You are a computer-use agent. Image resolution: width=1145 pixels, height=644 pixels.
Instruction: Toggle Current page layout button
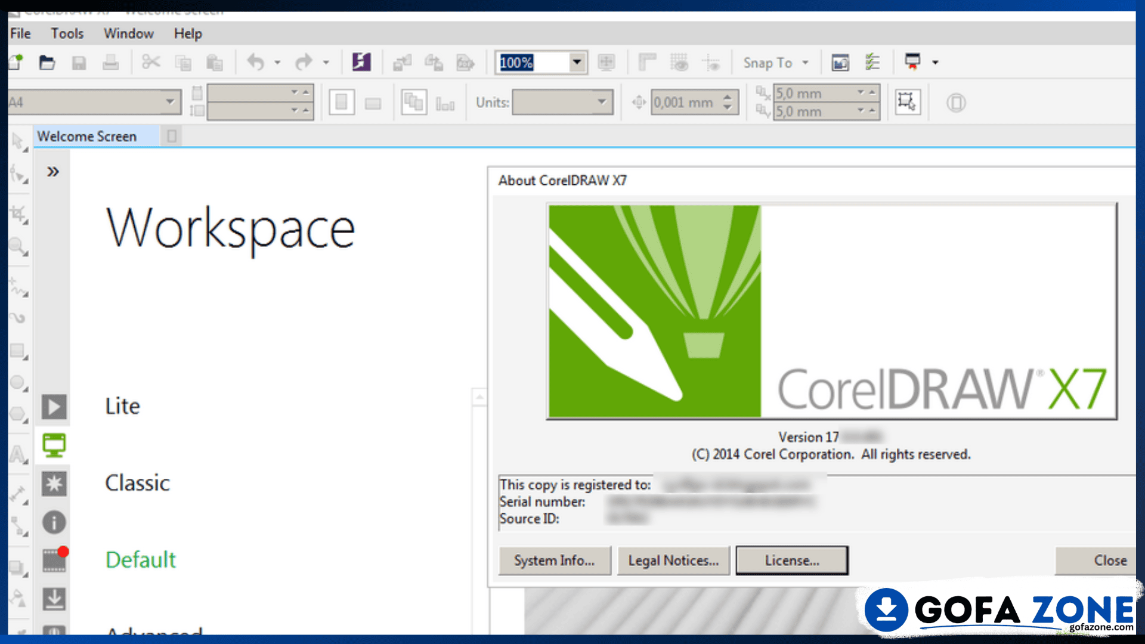pyautogui.click(x=445, y=104)
